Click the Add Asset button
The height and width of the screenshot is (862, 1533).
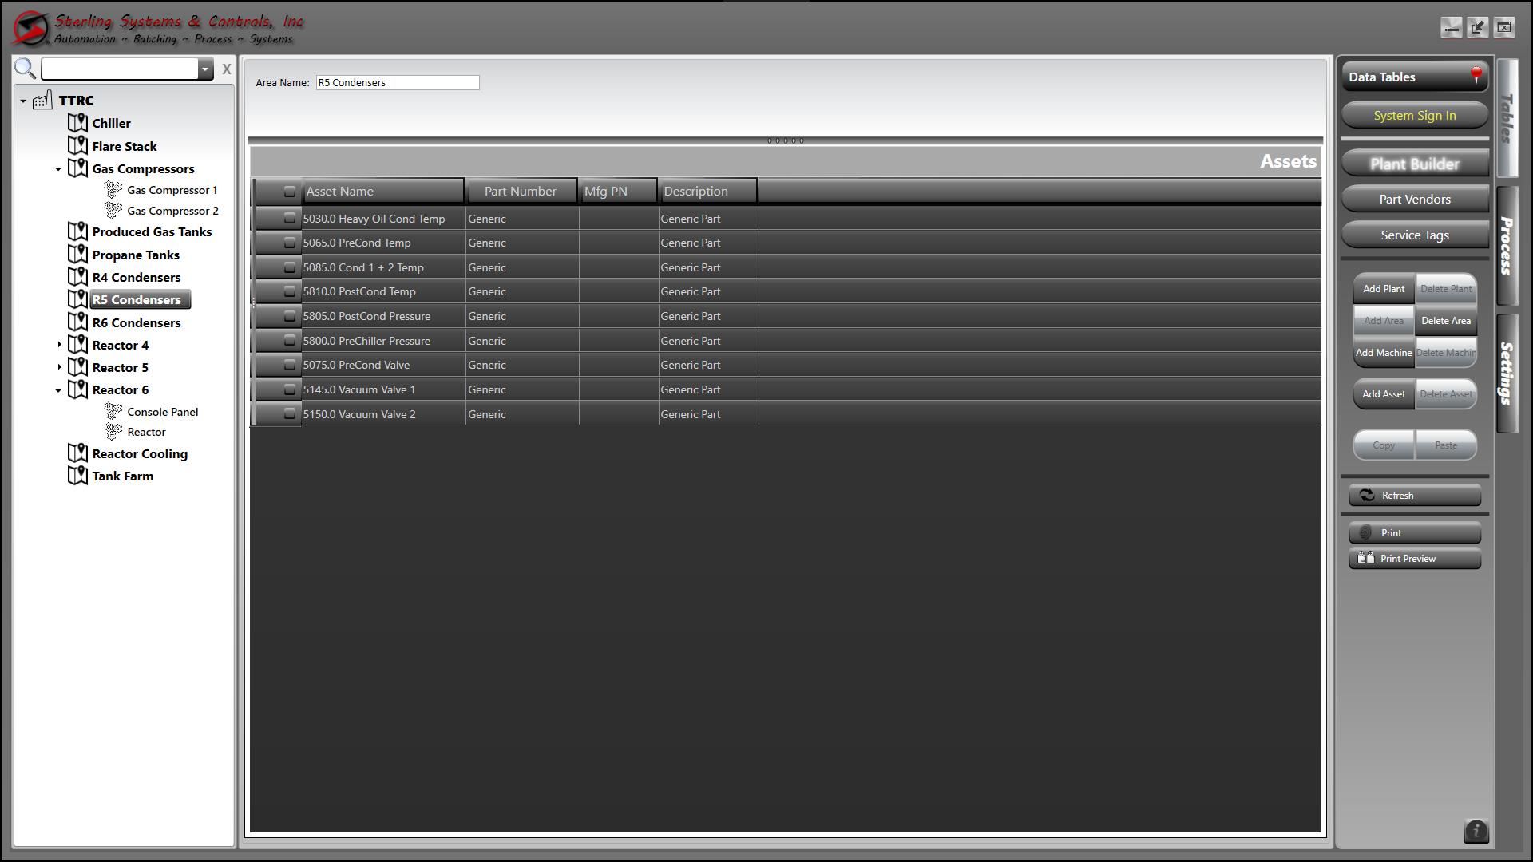[x=1383, y=393]
